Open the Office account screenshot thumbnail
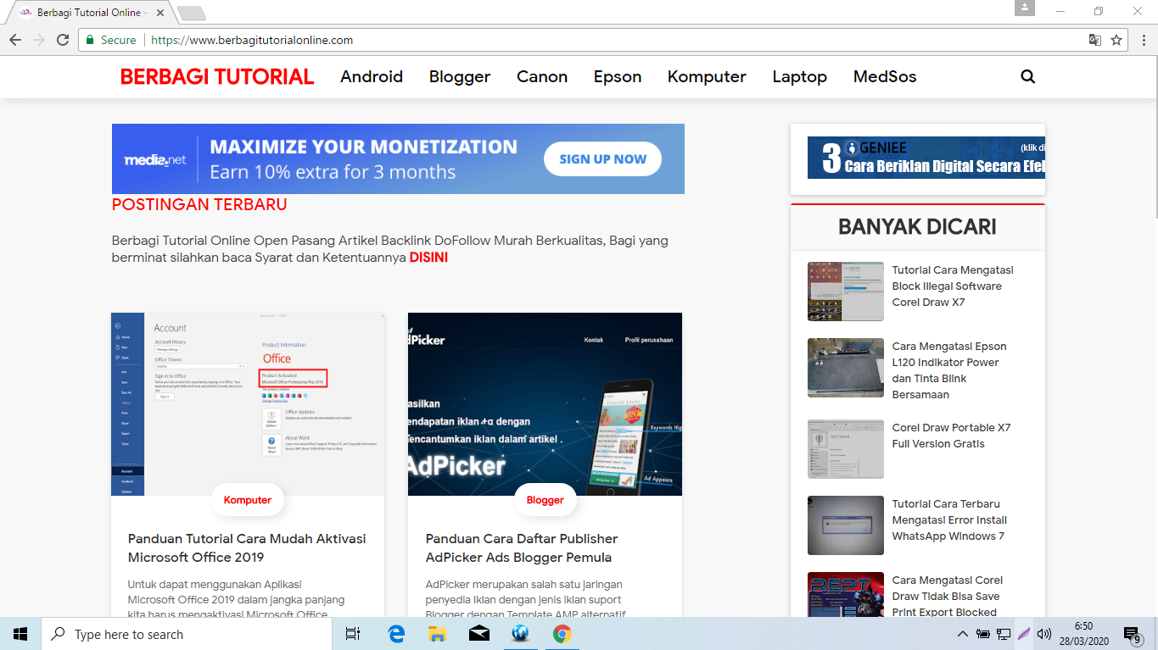The width and height of the screenshot is (1158, 650). pos(248,404)
